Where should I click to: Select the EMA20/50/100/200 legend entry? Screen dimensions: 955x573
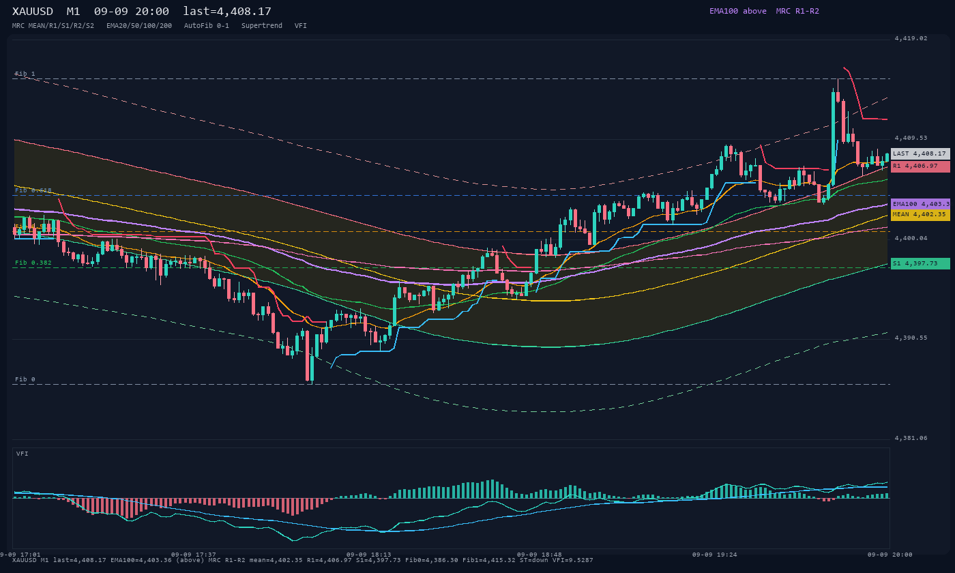coord(139,25)
